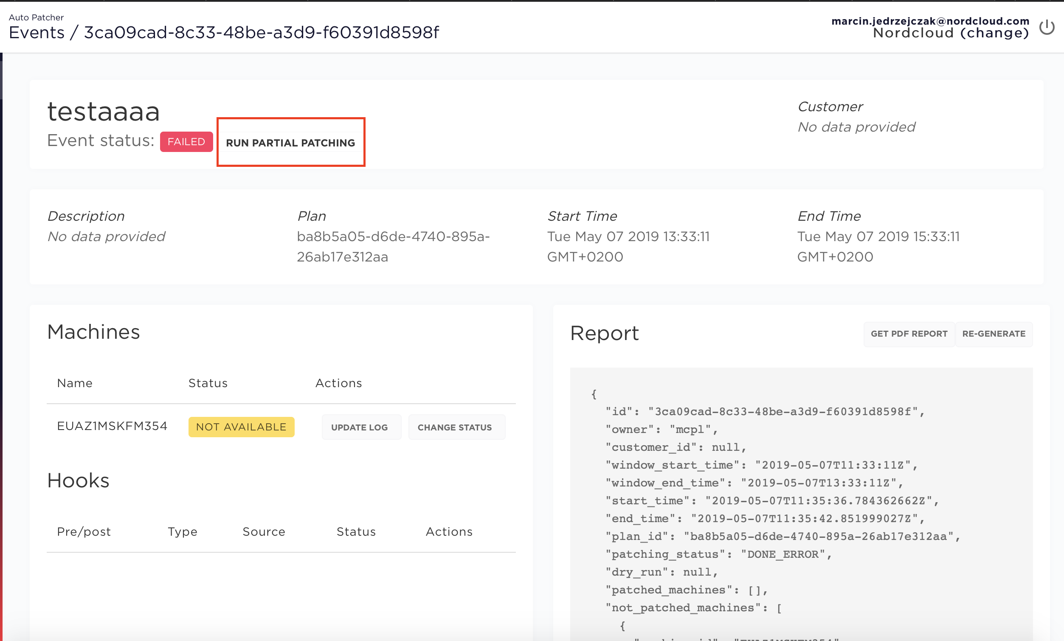Change status of machine EUAZ1MSKFM354
Screen dimensions: 1064x641
[x=456, y=427]
